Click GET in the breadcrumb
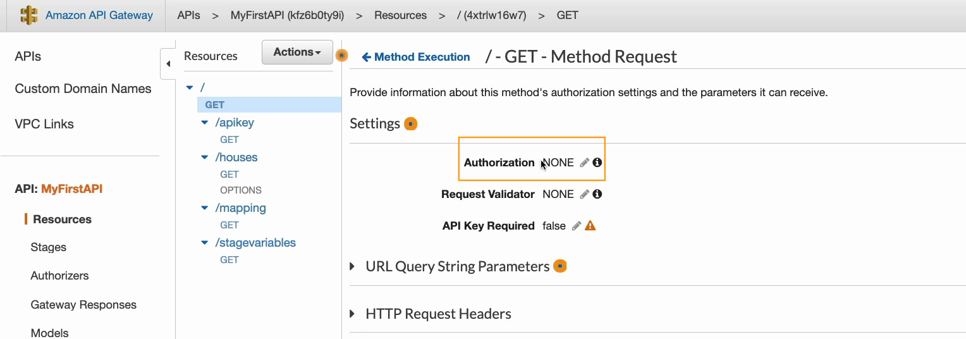The width and height of the screenshot is (966, 339). pos(568,15)
